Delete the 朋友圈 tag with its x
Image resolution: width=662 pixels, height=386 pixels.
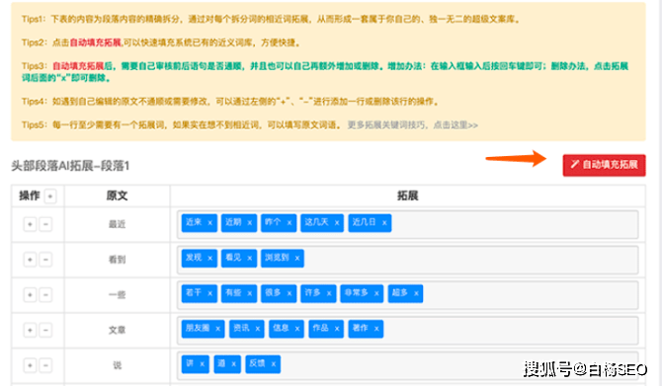pyautogui.click(x=217, y=329)
